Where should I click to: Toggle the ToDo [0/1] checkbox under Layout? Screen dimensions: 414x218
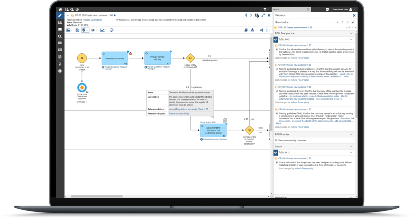coord(275,152)
